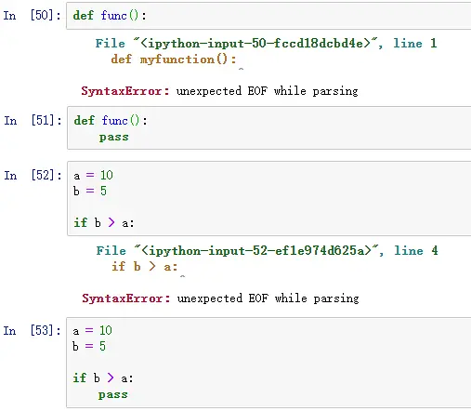Click 'a = 10' in cell 52
Viewport: 471px width, 411px height.
coord(93,176)
